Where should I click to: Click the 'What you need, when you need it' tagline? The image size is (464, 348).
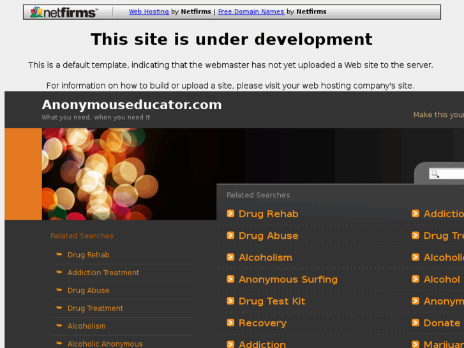[96, 117]
